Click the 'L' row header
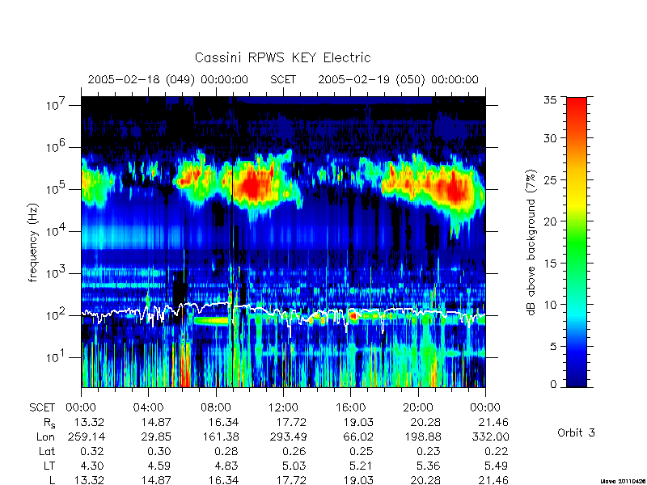Image resolution: width=647 pixels, height=485 pixels. [x=52, y=480]
